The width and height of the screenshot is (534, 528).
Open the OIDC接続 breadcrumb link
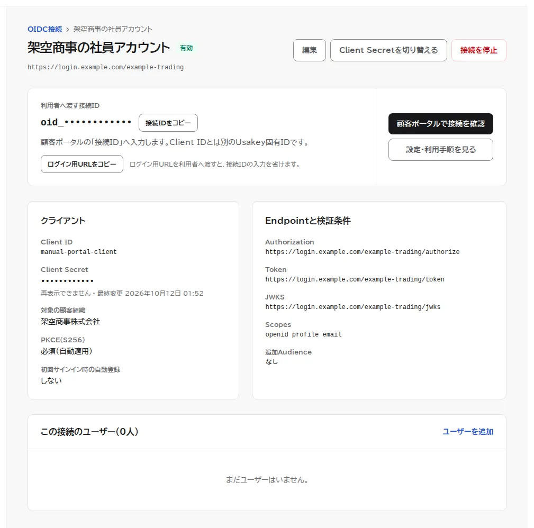(x=44, y=29)
